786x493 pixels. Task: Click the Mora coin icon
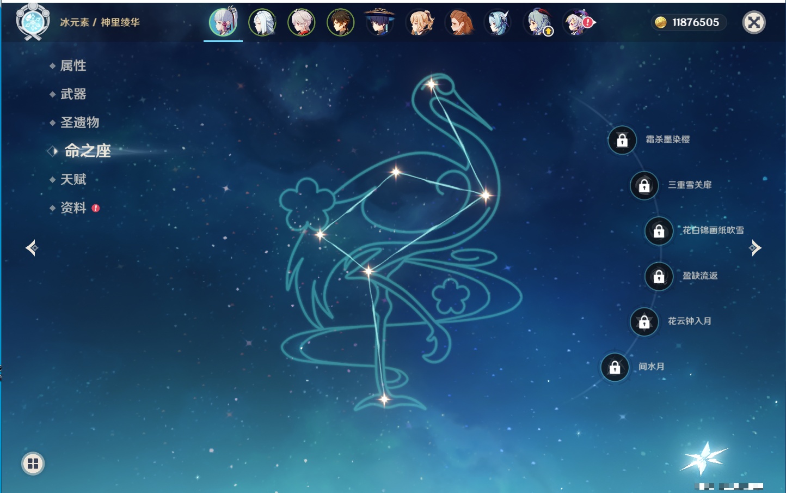coord(661,22)
